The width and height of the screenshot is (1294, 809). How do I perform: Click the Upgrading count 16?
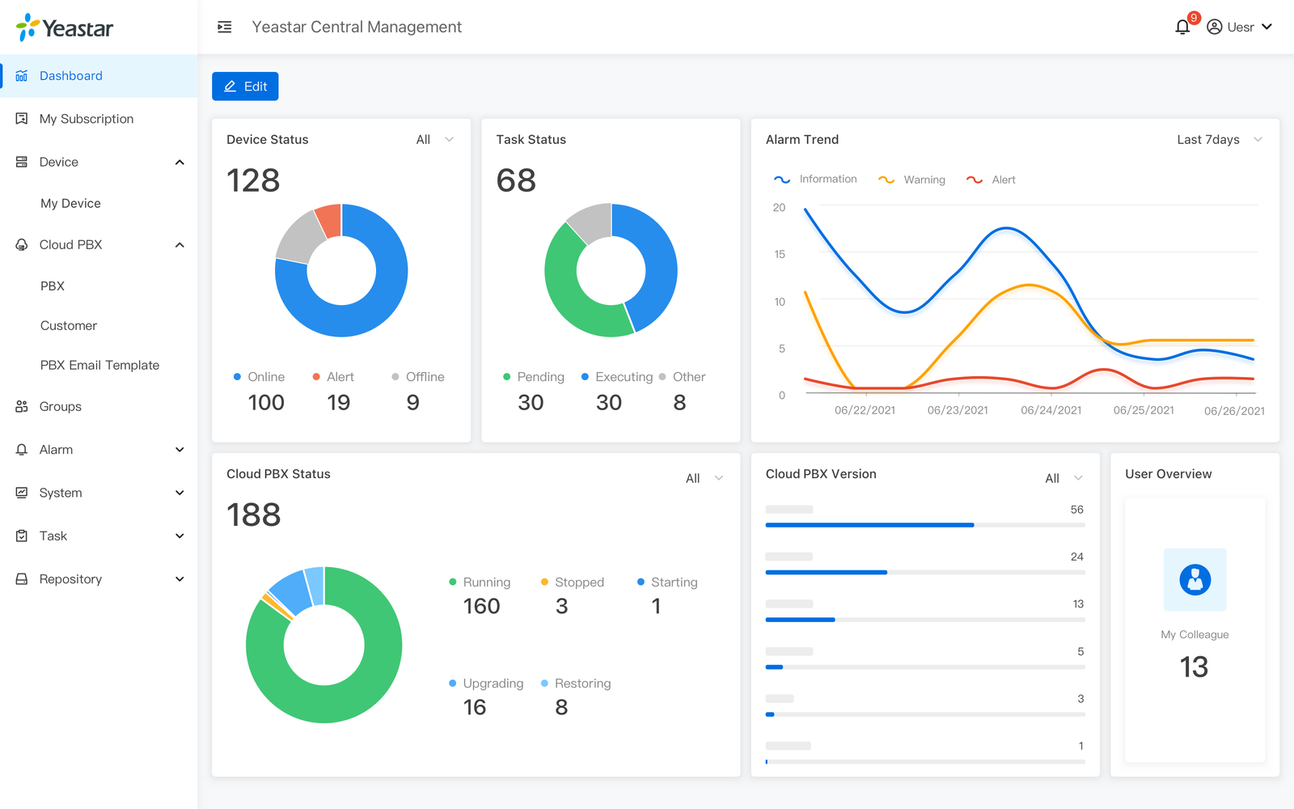pyautogui.click(x=475, y=707)
